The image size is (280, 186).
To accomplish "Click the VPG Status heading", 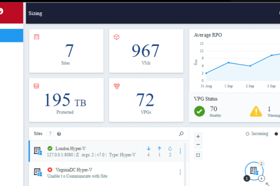I will 206,99.
